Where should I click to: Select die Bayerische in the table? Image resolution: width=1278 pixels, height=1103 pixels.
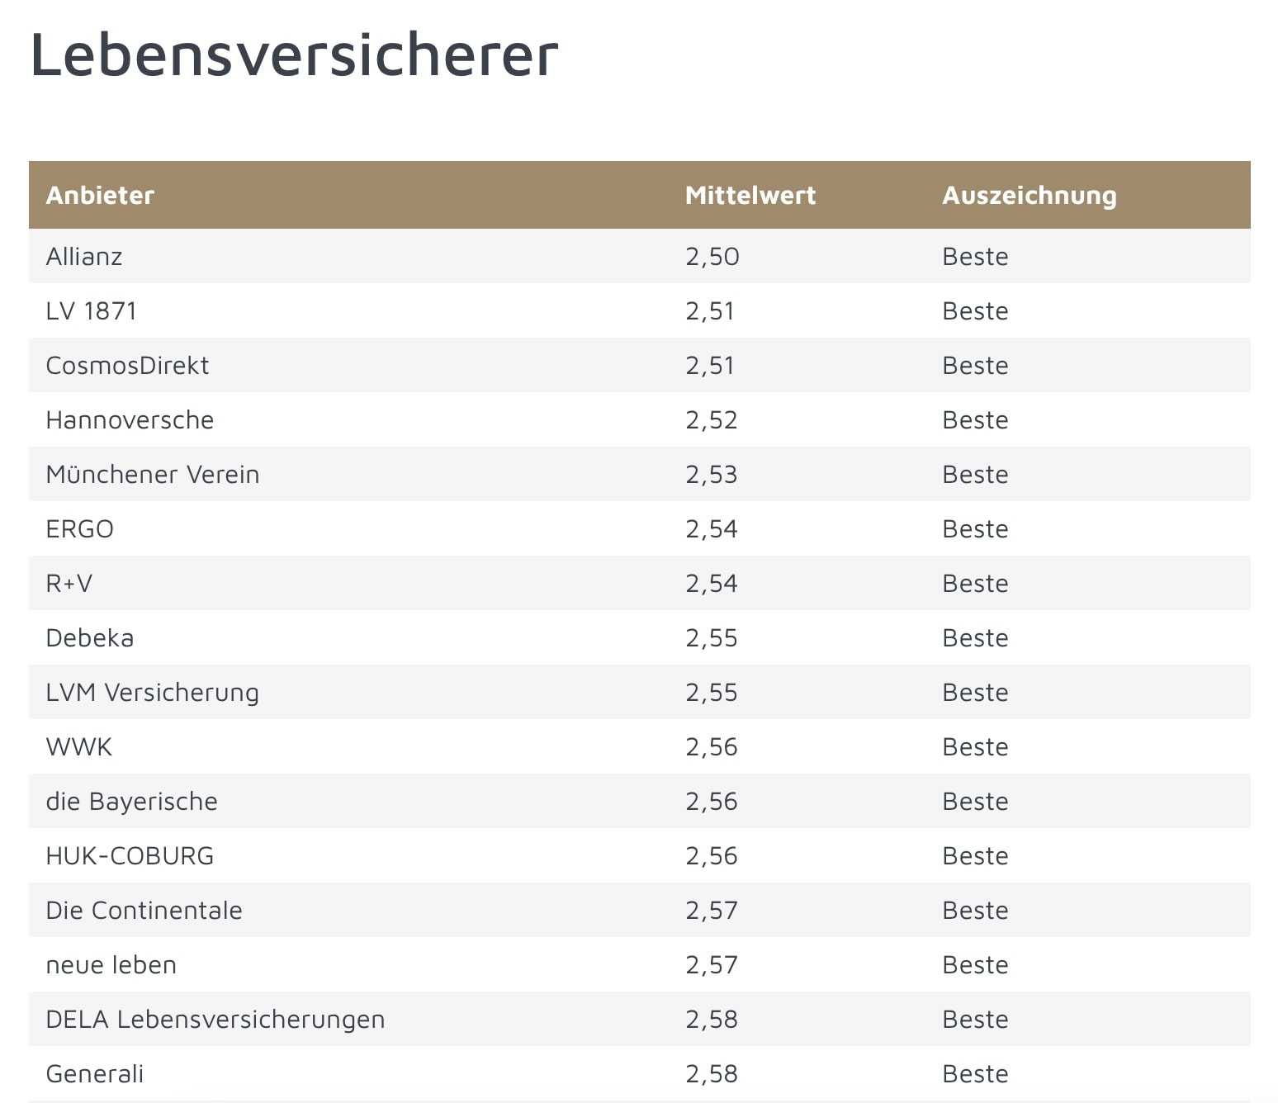132,802
